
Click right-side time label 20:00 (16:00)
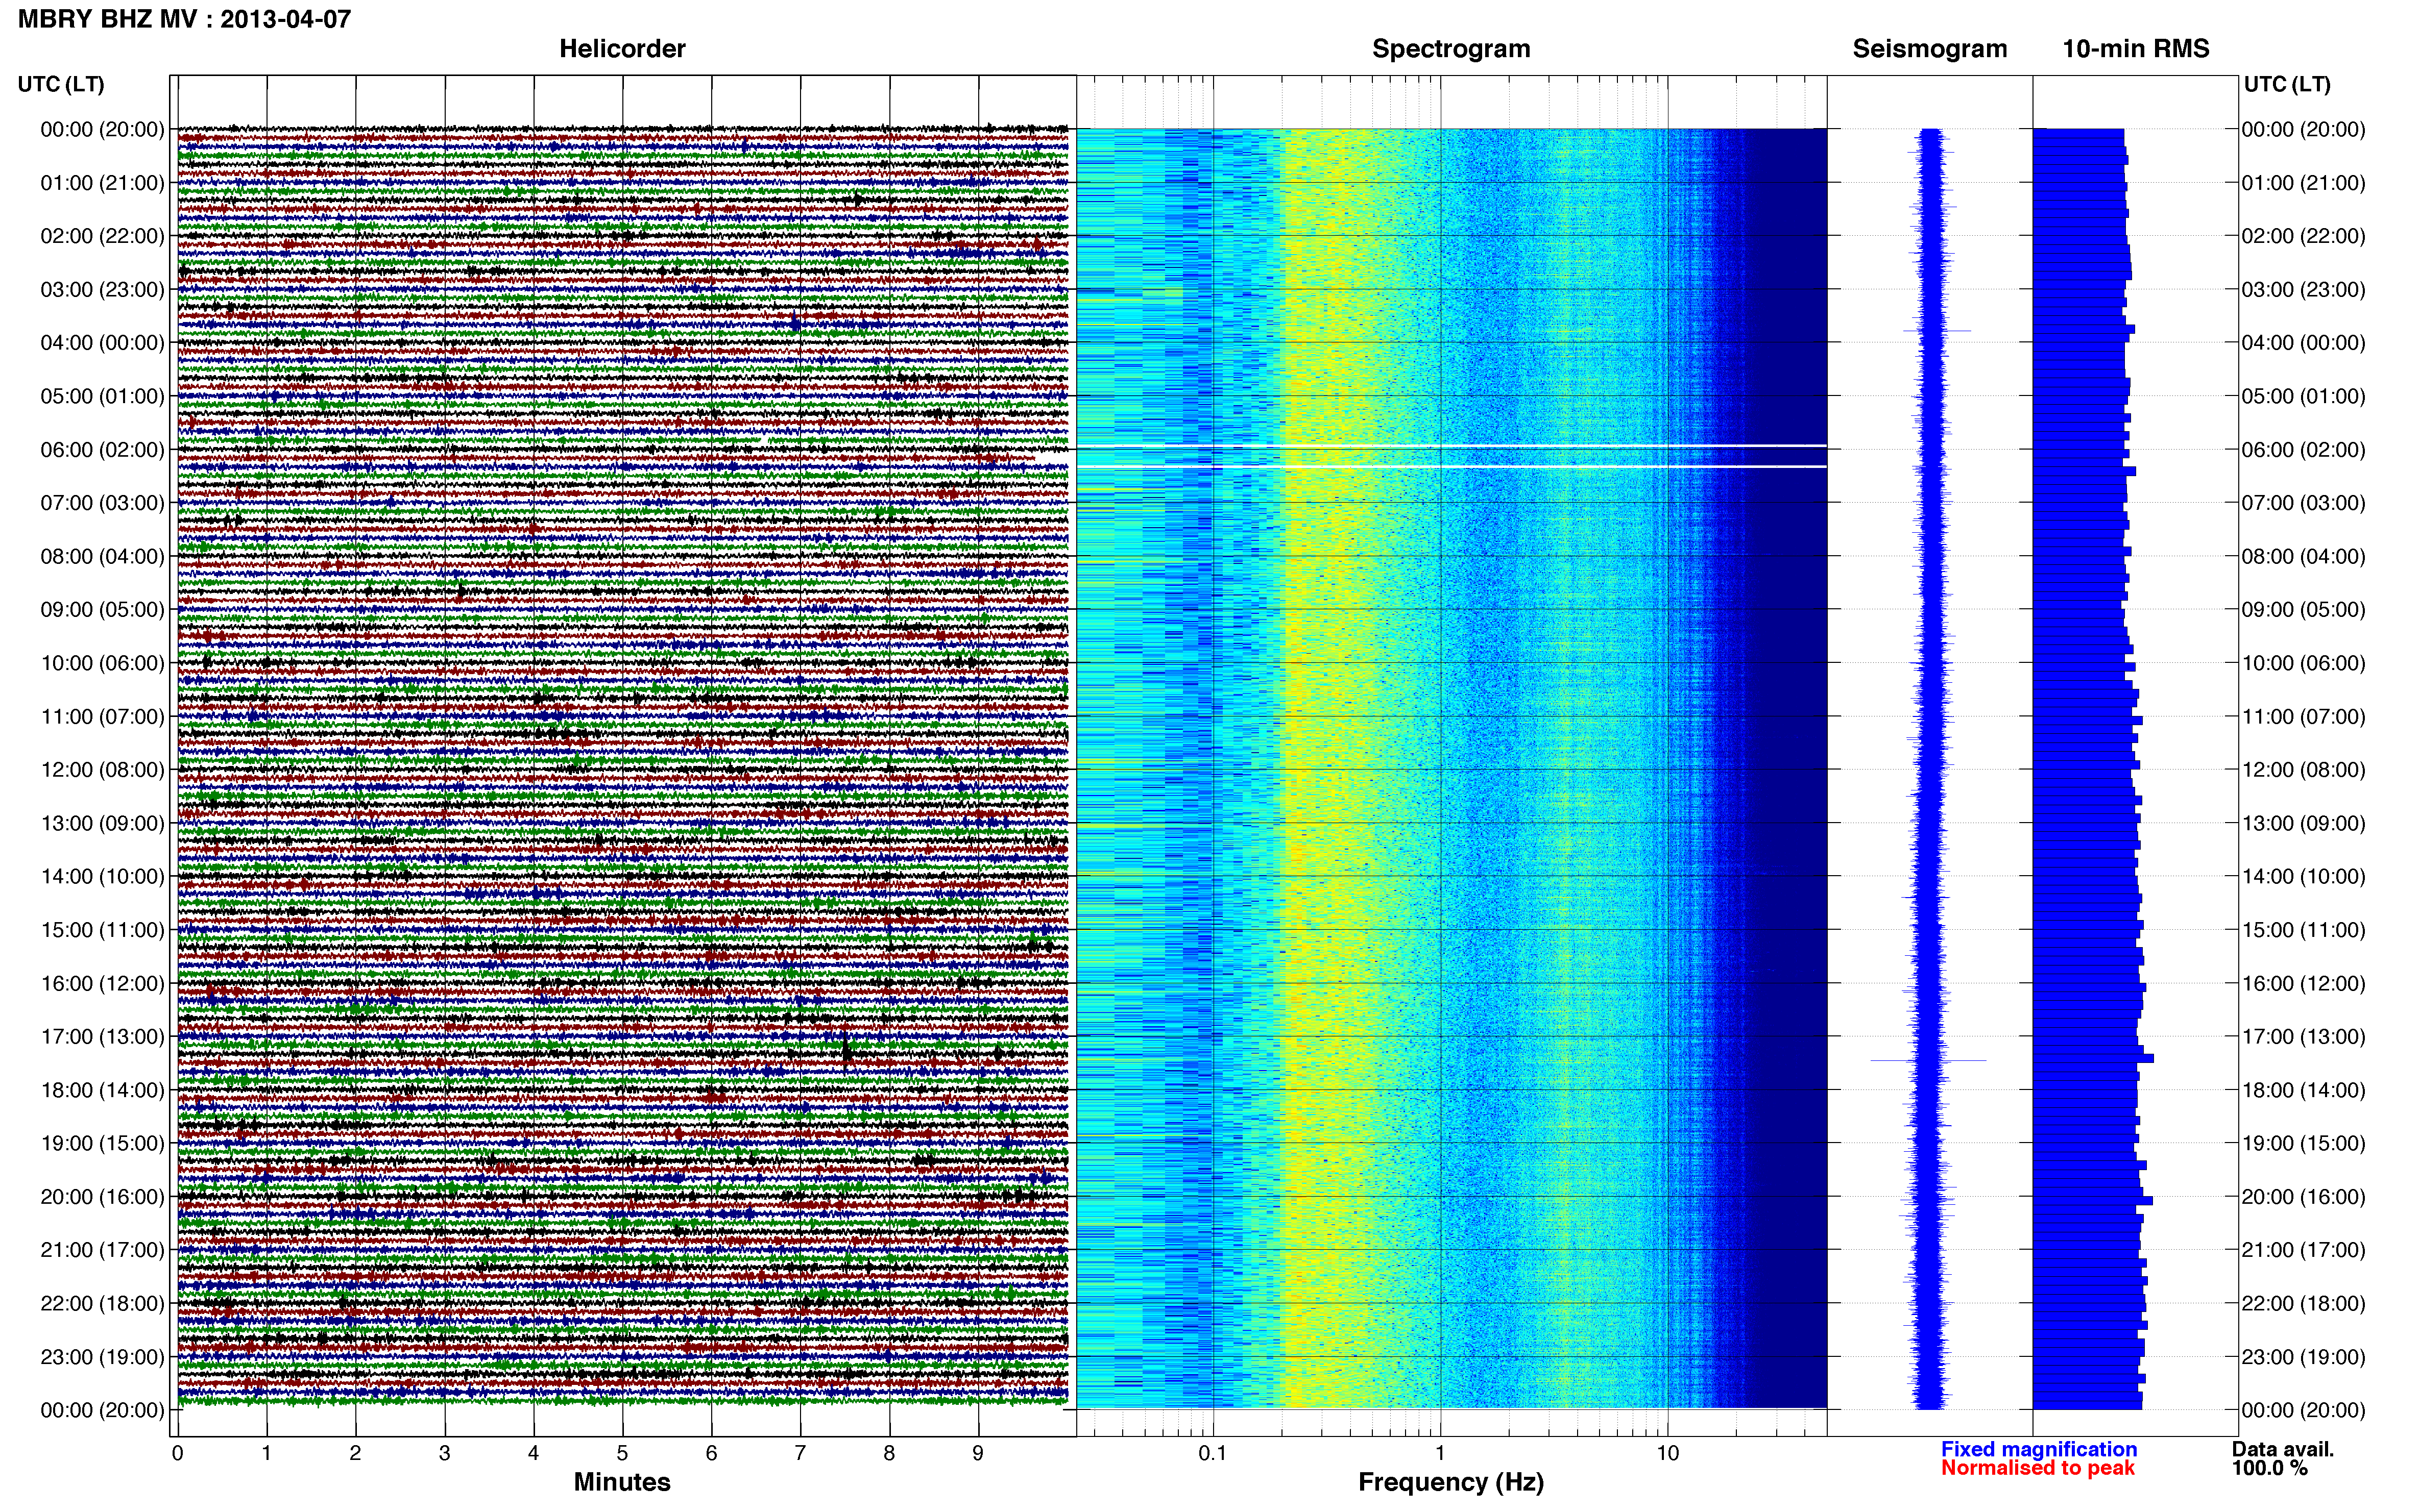pos(2303,1197)
